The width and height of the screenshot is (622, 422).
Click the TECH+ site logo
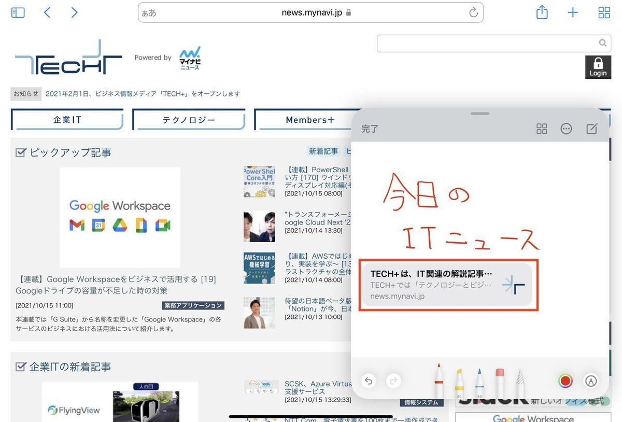pyautogui.click(x=68, y=58)
